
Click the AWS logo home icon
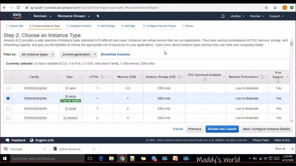tap(17, 16)
